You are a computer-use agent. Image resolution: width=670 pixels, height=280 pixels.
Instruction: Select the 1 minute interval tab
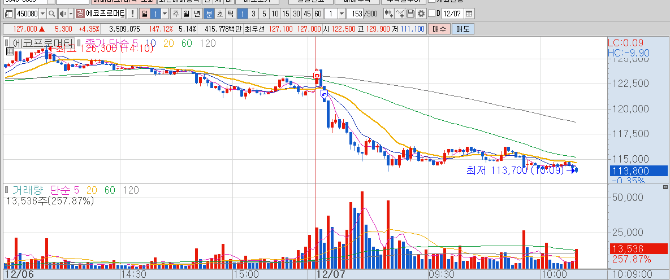[x=243, y=14]
